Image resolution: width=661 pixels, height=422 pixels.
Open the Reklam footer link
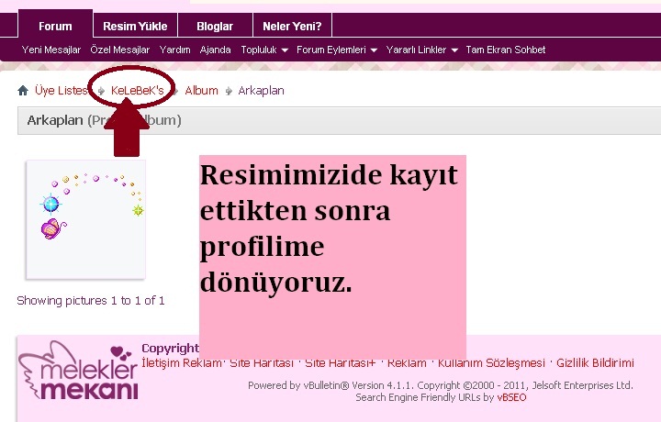pos(407,362)
